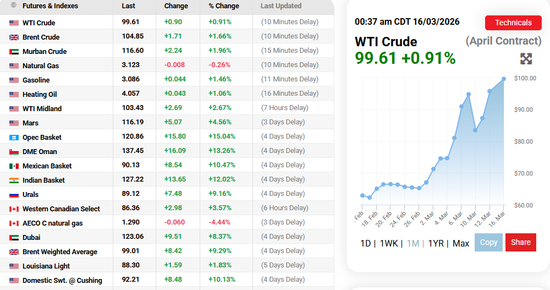Click the % Change column header

224,6
